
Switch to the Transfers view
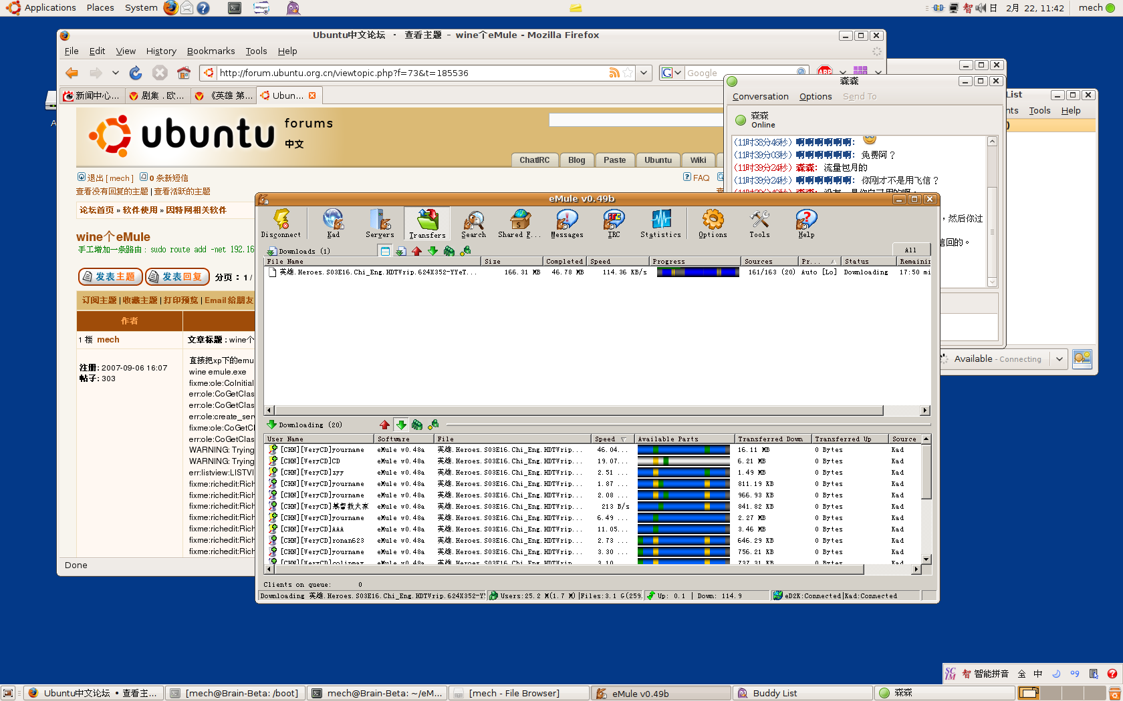(427, 224)
